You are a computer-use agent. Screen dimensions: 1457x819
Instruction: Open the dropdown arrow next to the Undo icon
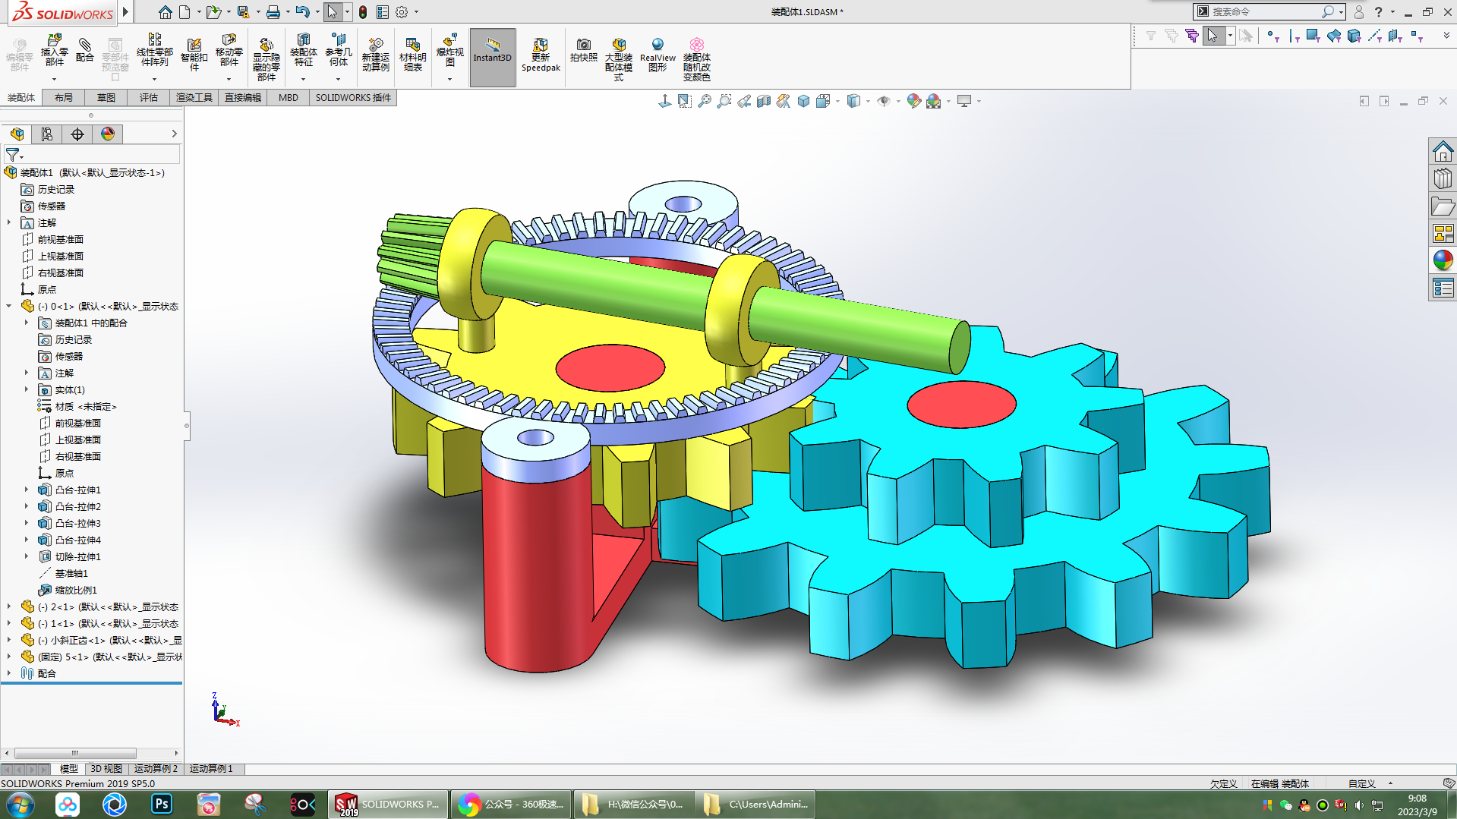click(x=317, y=12)
